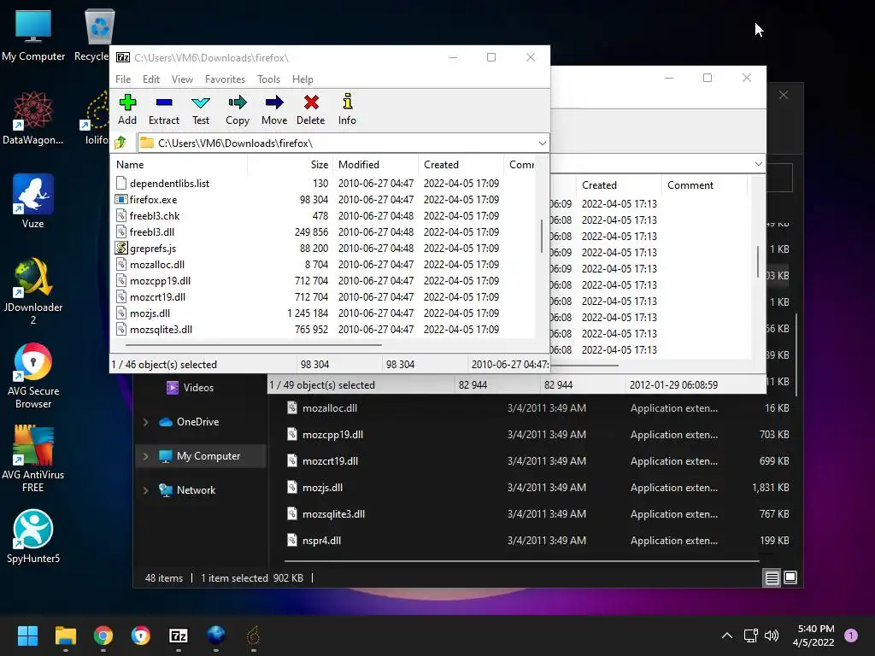Open the Help menu in 7-Zip
Screen dimensions: 875x656
pyautogui.click(x=302, y=79)
